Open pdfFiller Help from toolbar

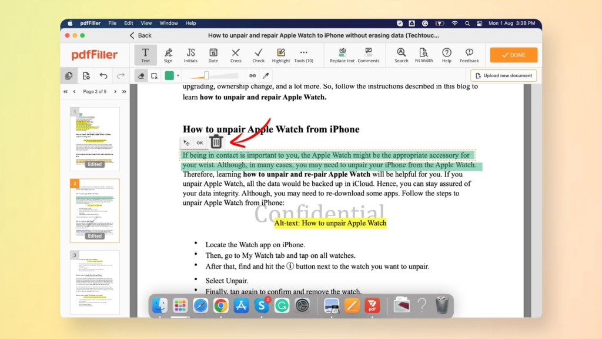(447, 55)
